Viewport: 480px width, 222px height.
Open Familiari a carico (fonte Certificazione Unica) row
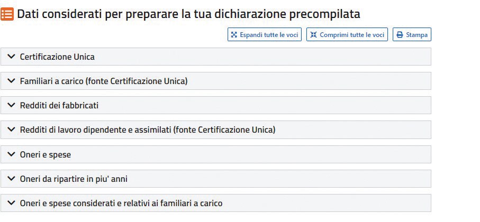pyautogui.click(x=216, y=81)
